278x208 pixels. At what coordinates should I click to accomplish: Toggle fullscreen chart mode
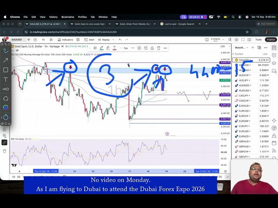tap(243, 39)
